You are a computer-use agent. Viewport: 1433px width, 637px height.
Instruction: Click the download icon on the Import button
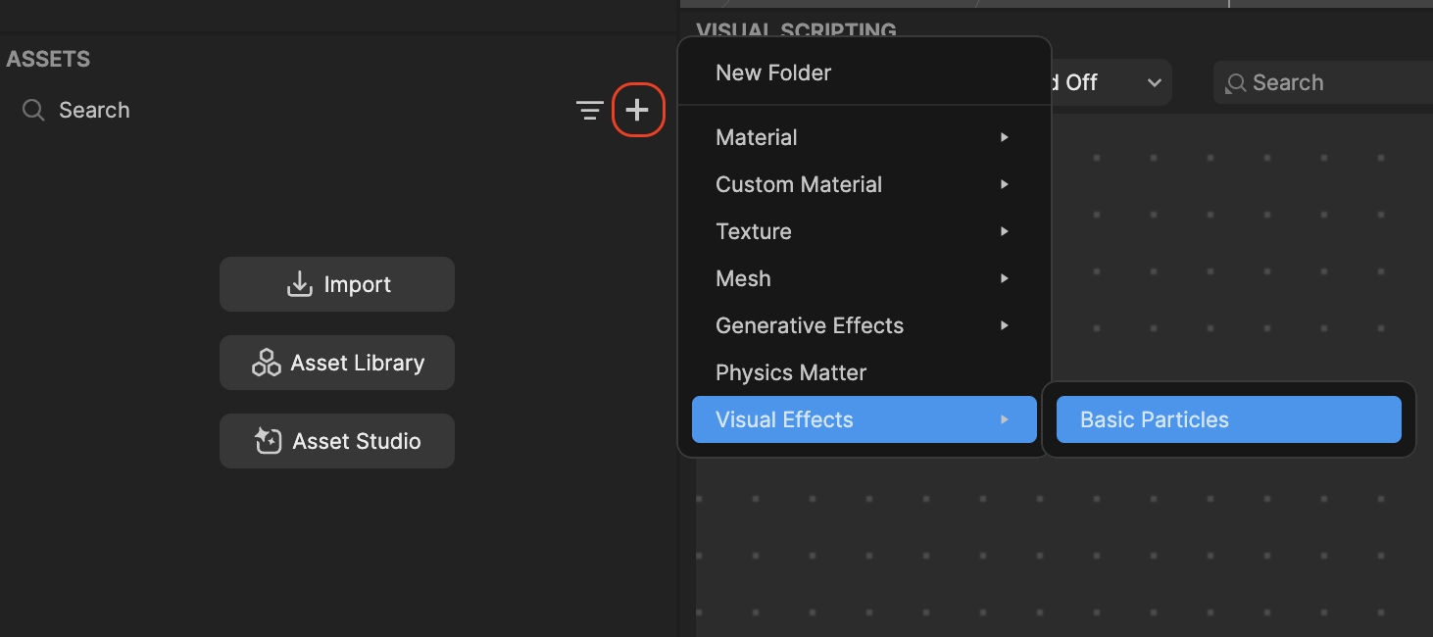coord(299,283)
